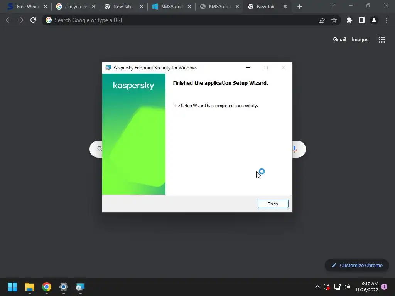
Task: Open the network tray icon
Action: pyautogui.click(x=337, y=287)
